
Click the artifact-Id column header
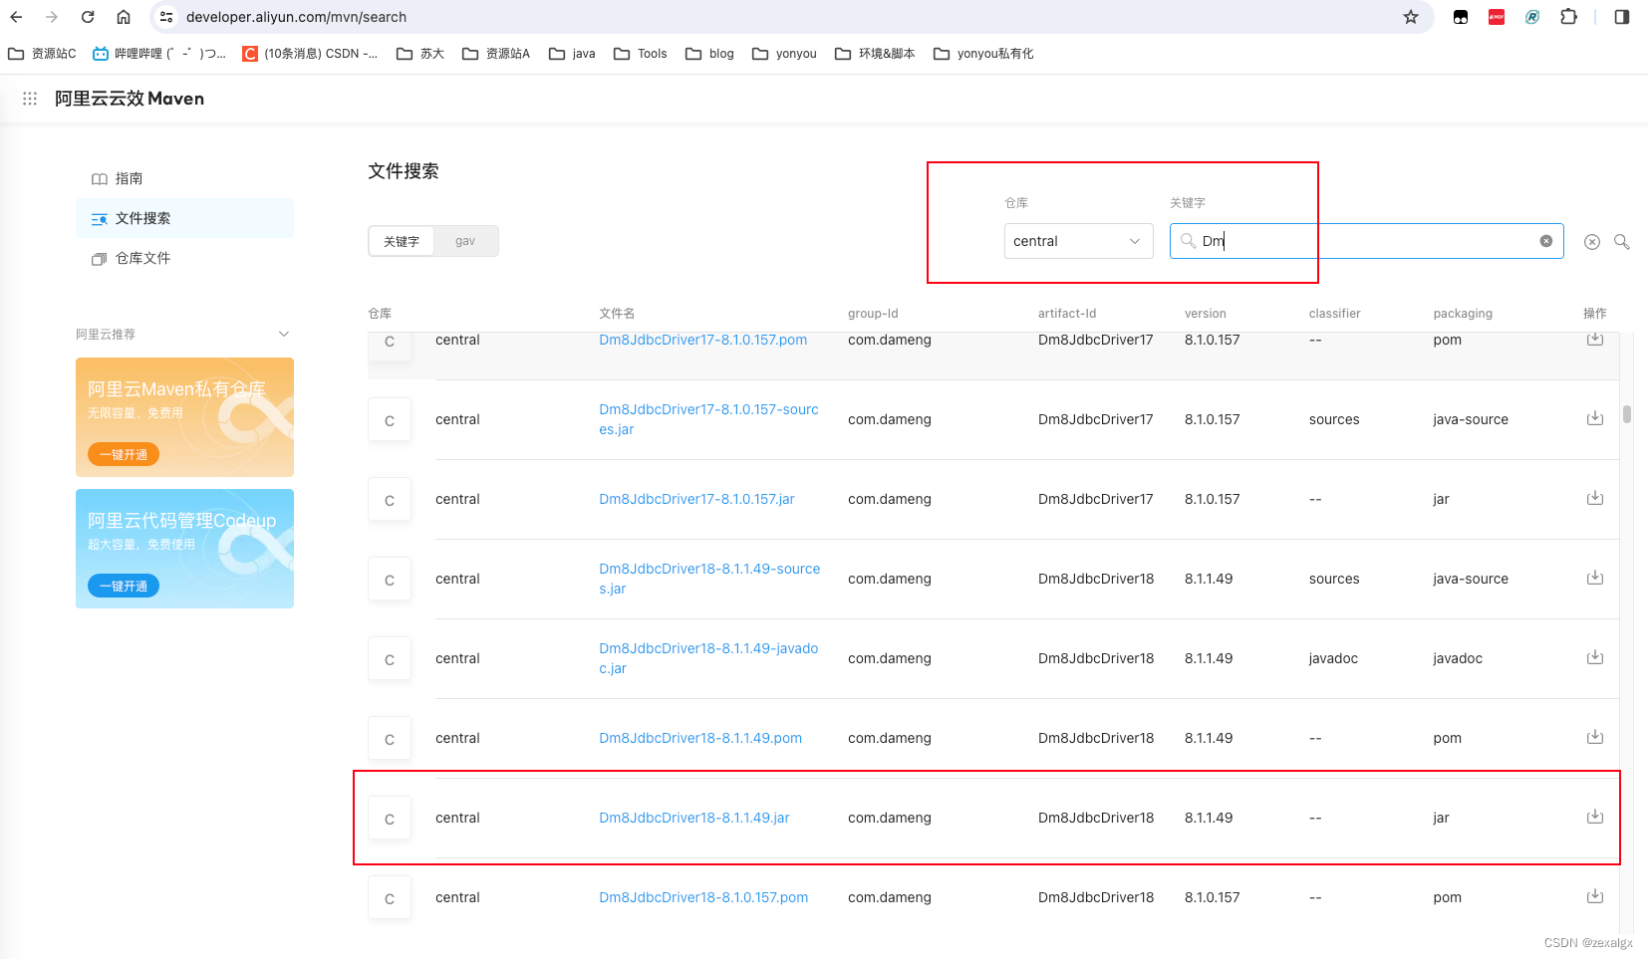click(1067, 313)
